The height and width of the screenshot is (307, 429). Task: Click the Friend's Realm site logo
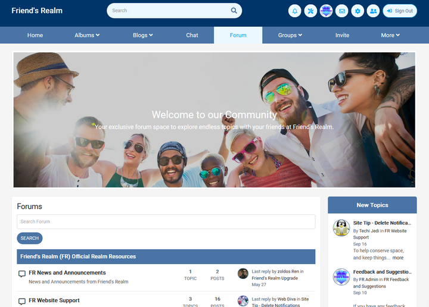(37, 11)
